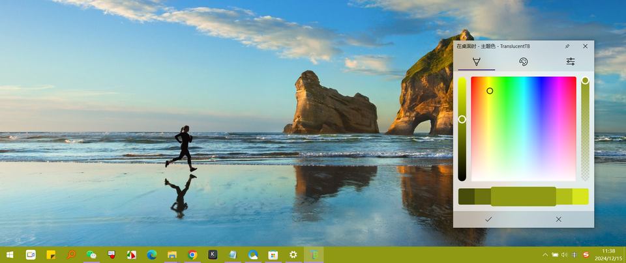Cancel color selection with the X button
Image resolution: width=626 pixels, height=263 pixels.
[559, 219]
